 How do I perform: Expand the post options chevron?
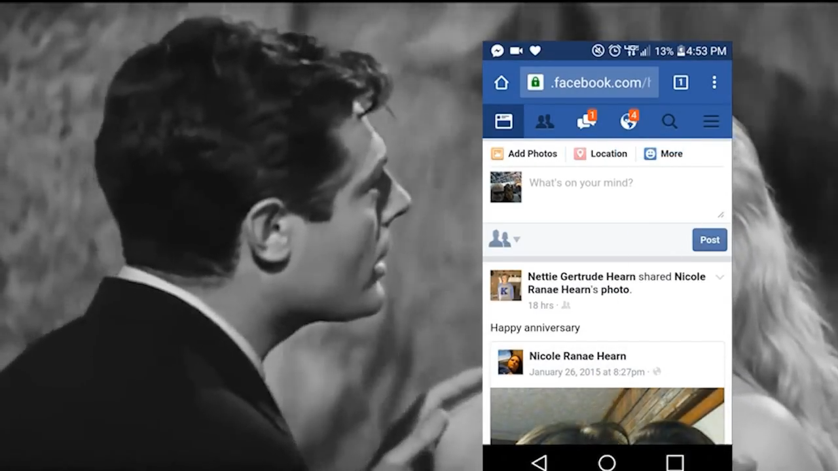(720, 277)
